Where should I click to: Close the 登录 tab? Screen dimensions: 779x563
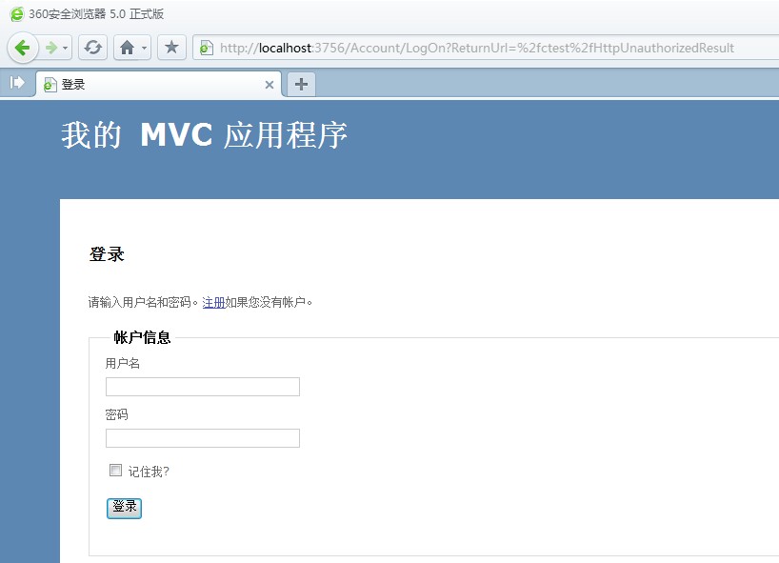point(270,85)
